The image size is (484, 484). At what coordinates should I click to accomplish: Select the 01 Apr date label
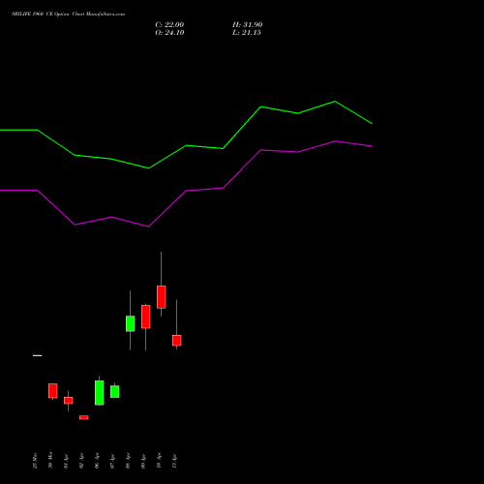pos(66,461)
